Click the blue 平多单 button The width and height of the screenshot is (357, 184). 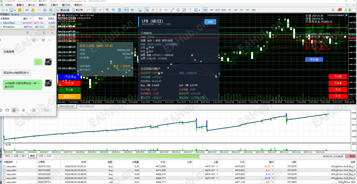(x=69, y=77)
